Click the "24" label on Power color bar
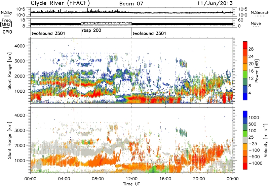Image resolution: width=269 pixels, height=186 pixels. (x=251, y=56)
